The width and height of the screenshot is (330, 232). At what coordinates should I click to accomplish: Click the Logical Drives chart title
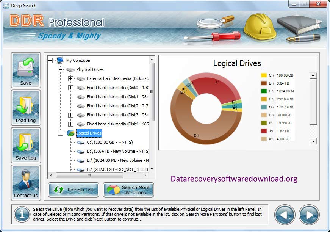237,63
